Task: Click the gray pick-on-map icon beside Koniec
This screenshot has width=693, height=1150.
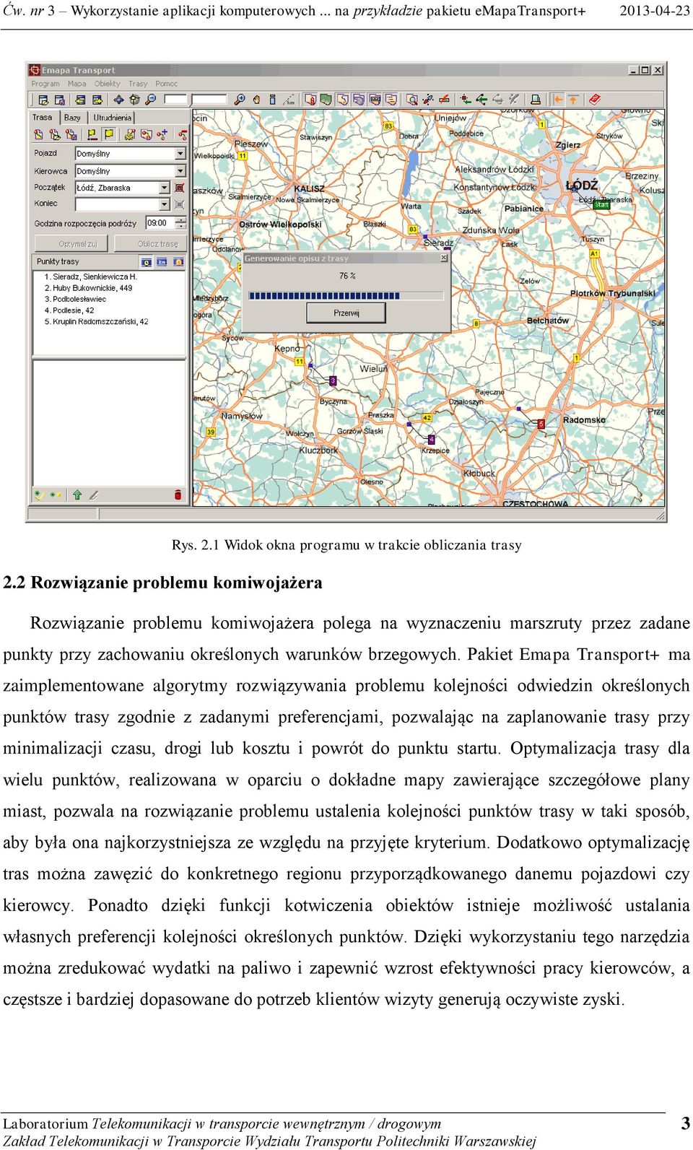Action: [x=179, y=204]
